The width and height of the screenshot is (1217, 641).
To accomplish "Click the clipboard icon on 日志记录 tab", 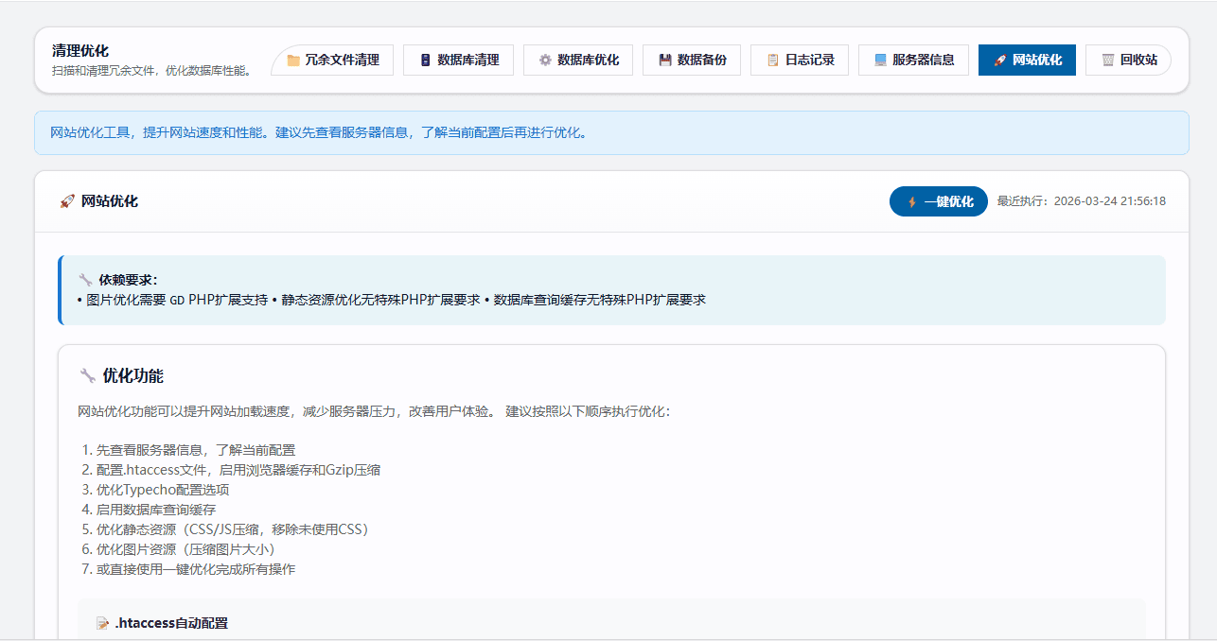I will coord(773,61).
